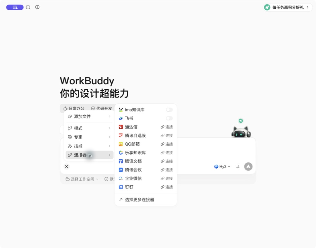Close the plus menu with X button
The height and width of the screenshot is (248, 316).
67,167
